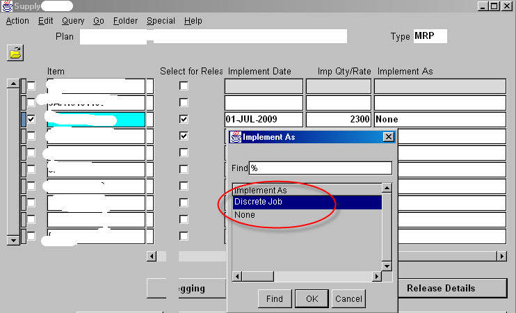
Task: Click the Type field showing MRP
Action: (430, 36)
